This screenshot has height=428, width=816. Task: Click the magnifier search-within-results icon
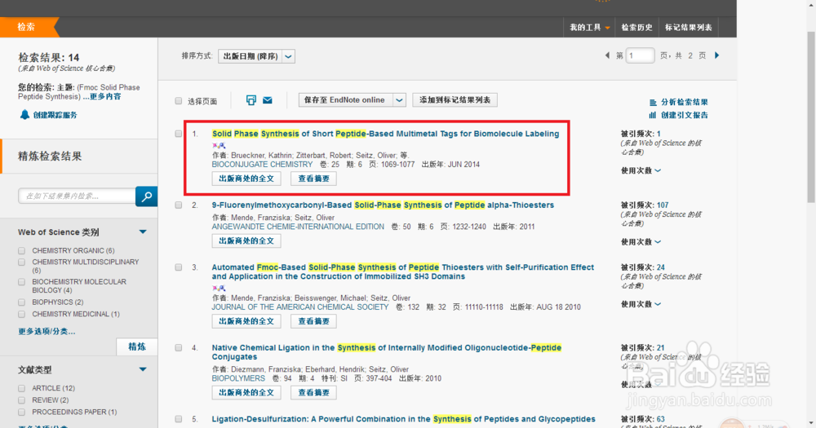(x=146, y=196)
